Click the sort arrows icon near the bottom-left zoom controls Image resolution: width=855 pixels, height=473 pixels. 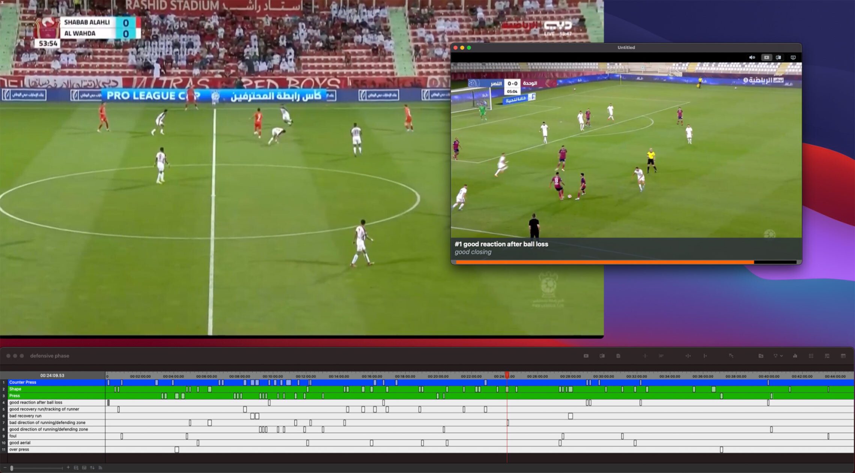(x=92, y=468)
